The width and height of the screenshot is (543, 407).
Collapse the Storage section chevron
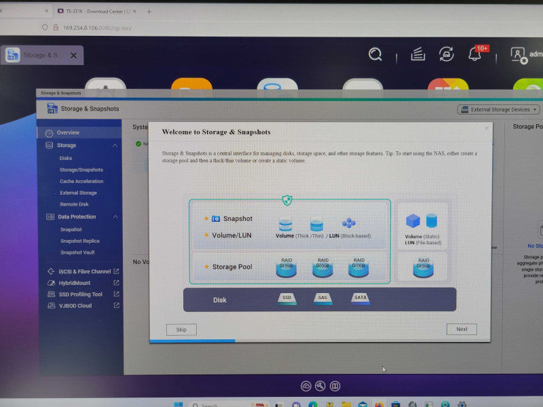[x=115, y=146]
